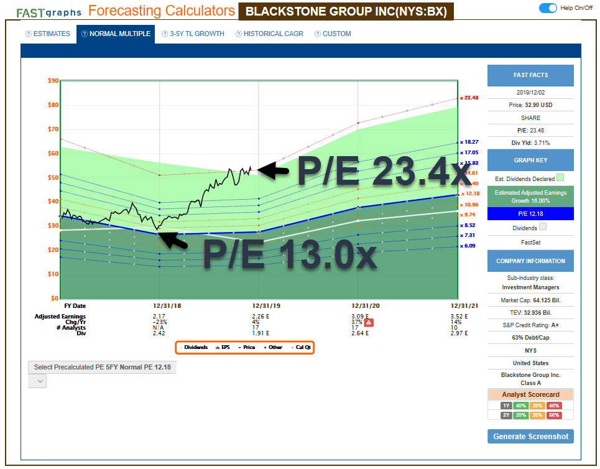Image resolution: width=600 pixels, height=469 pixels.
Task: Click the question-mark icon on the CUSTOM tab
Action: (316, 34)
